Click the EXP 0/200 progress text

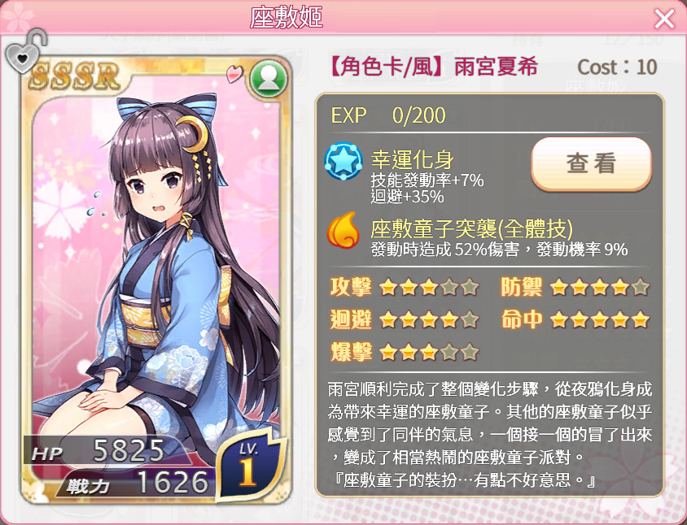[387, 115]
